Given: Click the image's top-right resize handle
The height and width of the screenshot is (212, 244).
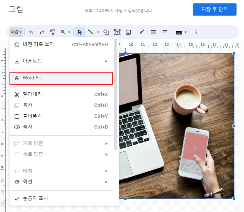Looking at the screenshot, I should 234,53.
